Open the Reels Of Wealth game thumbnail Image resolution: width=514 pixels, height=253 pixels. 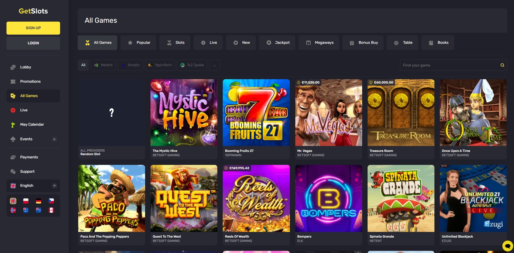coord(256,198)
